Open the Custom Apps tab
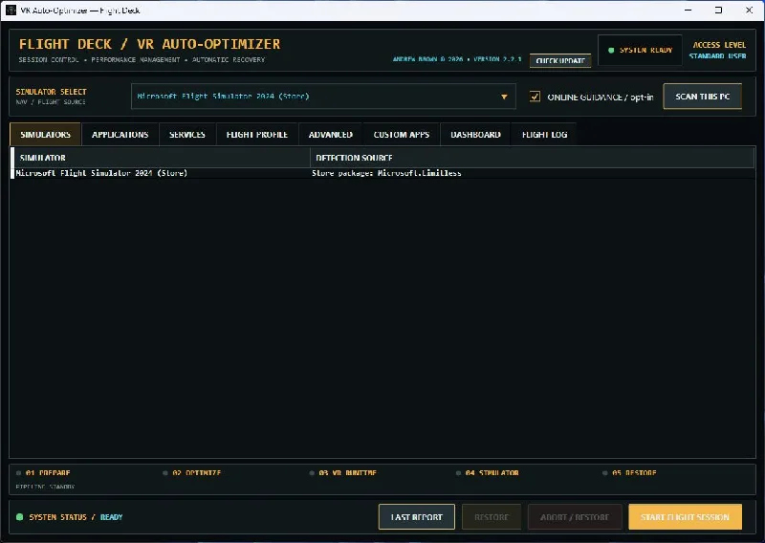Viewport: 765px width, 543px height. click(402, 135)
